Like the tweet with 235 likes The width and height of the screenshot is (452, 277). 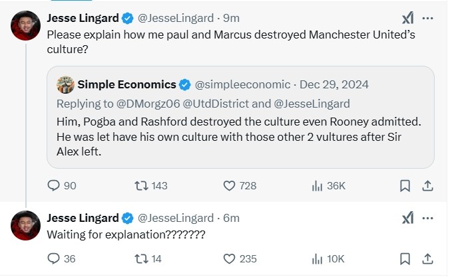click(229, 259)
